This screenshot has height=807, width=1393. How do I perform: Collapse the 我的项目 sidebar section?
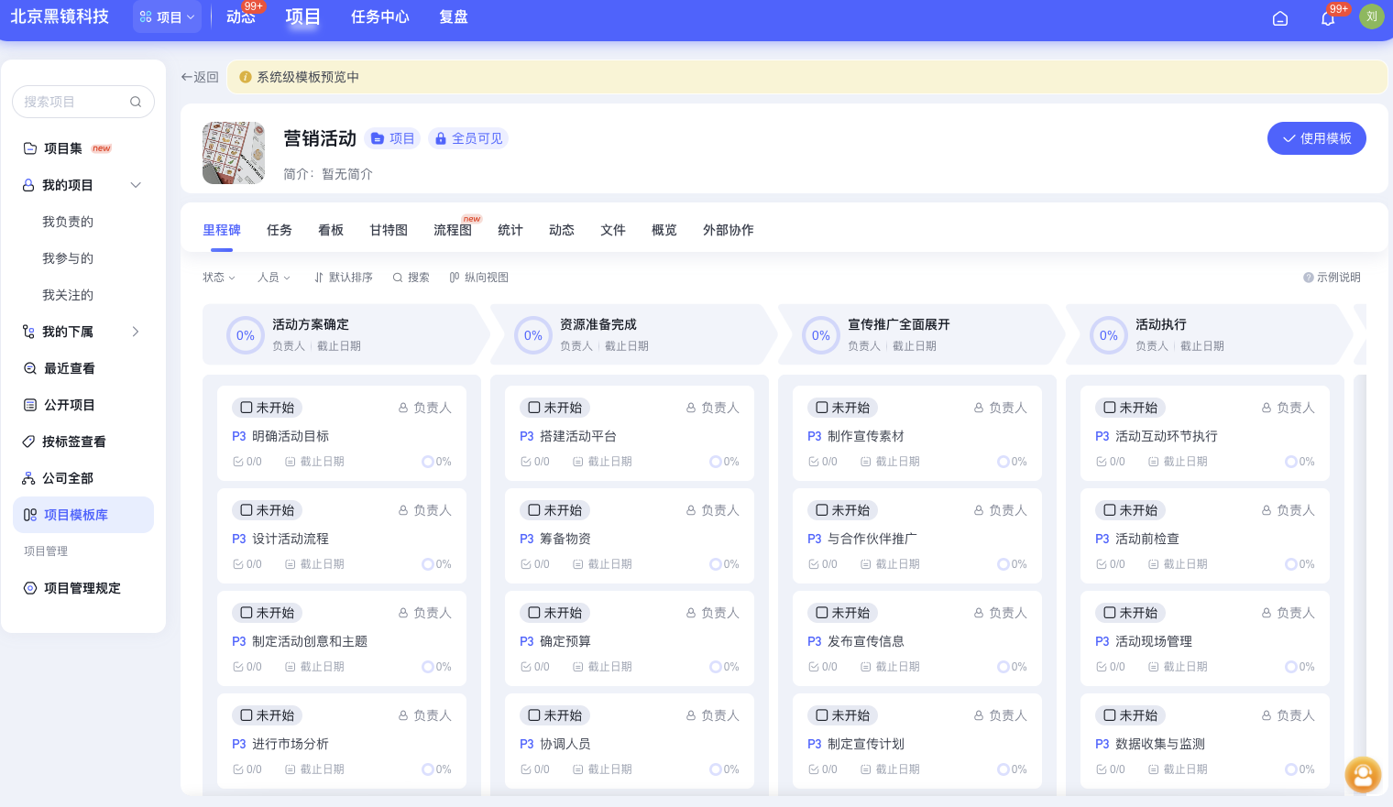pyautogui.click(x=136, y=185)
